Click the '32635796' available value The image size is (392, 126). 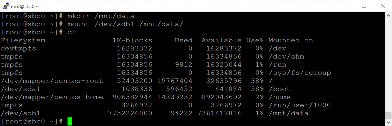point(224,81)
